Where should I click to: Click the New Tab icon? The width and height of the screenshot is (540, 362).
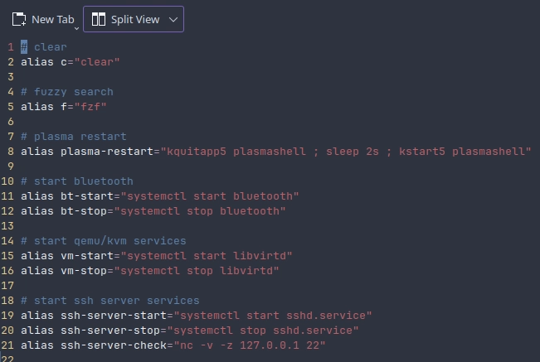coord(19,19)
